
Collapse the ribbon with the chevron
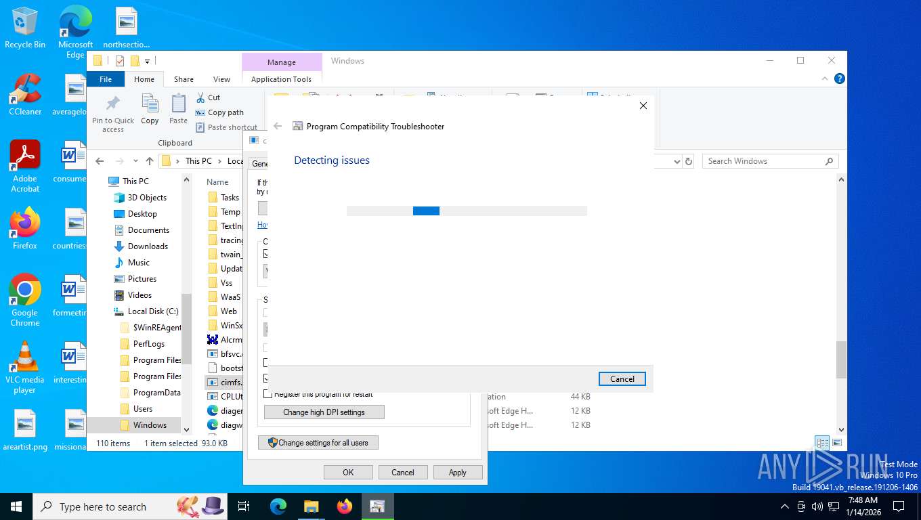click(825, 79)
